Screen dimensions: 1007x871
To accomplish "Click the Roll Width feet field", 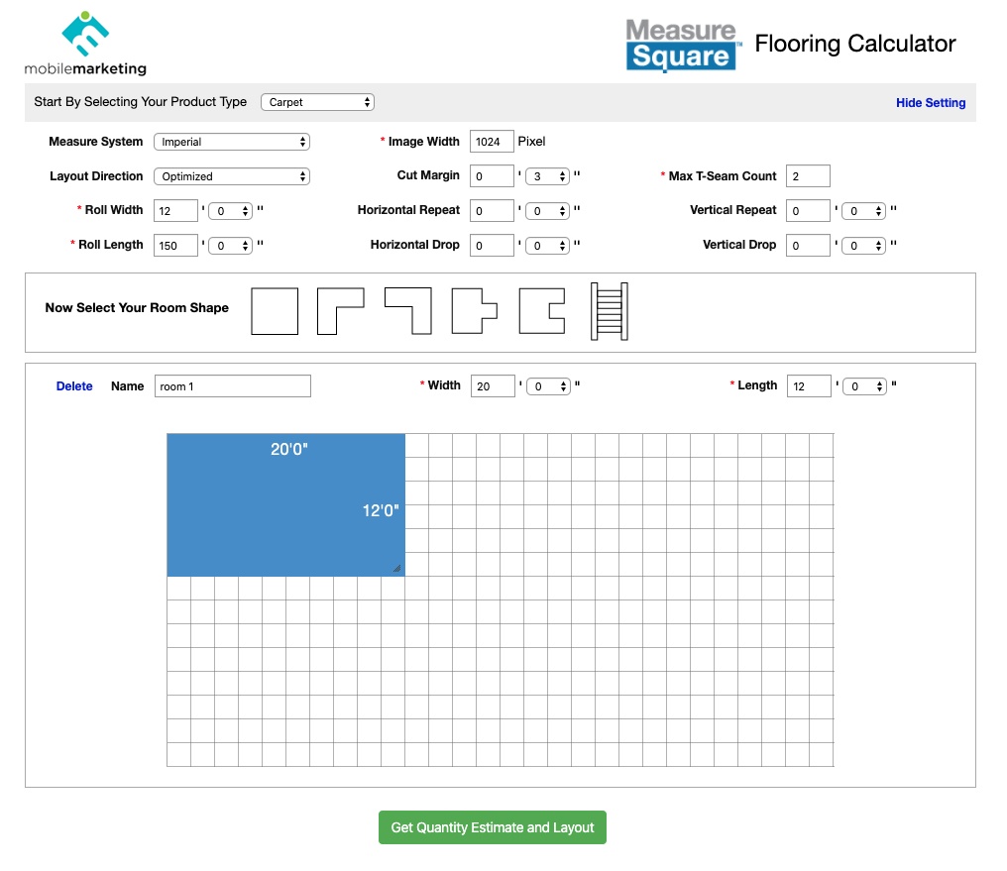I will [x=175, y=210].
